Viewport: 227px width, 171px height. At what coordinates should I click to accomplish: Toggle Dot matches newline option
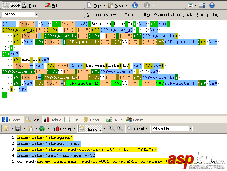[104, 15]
